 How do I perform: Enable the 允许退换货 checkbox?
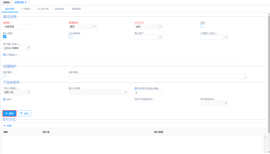click(70, 37)
